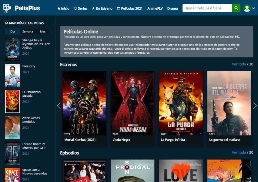The image size is (258, 182).
Task: Switch back to the Día tab
Action: pos(12,31)
